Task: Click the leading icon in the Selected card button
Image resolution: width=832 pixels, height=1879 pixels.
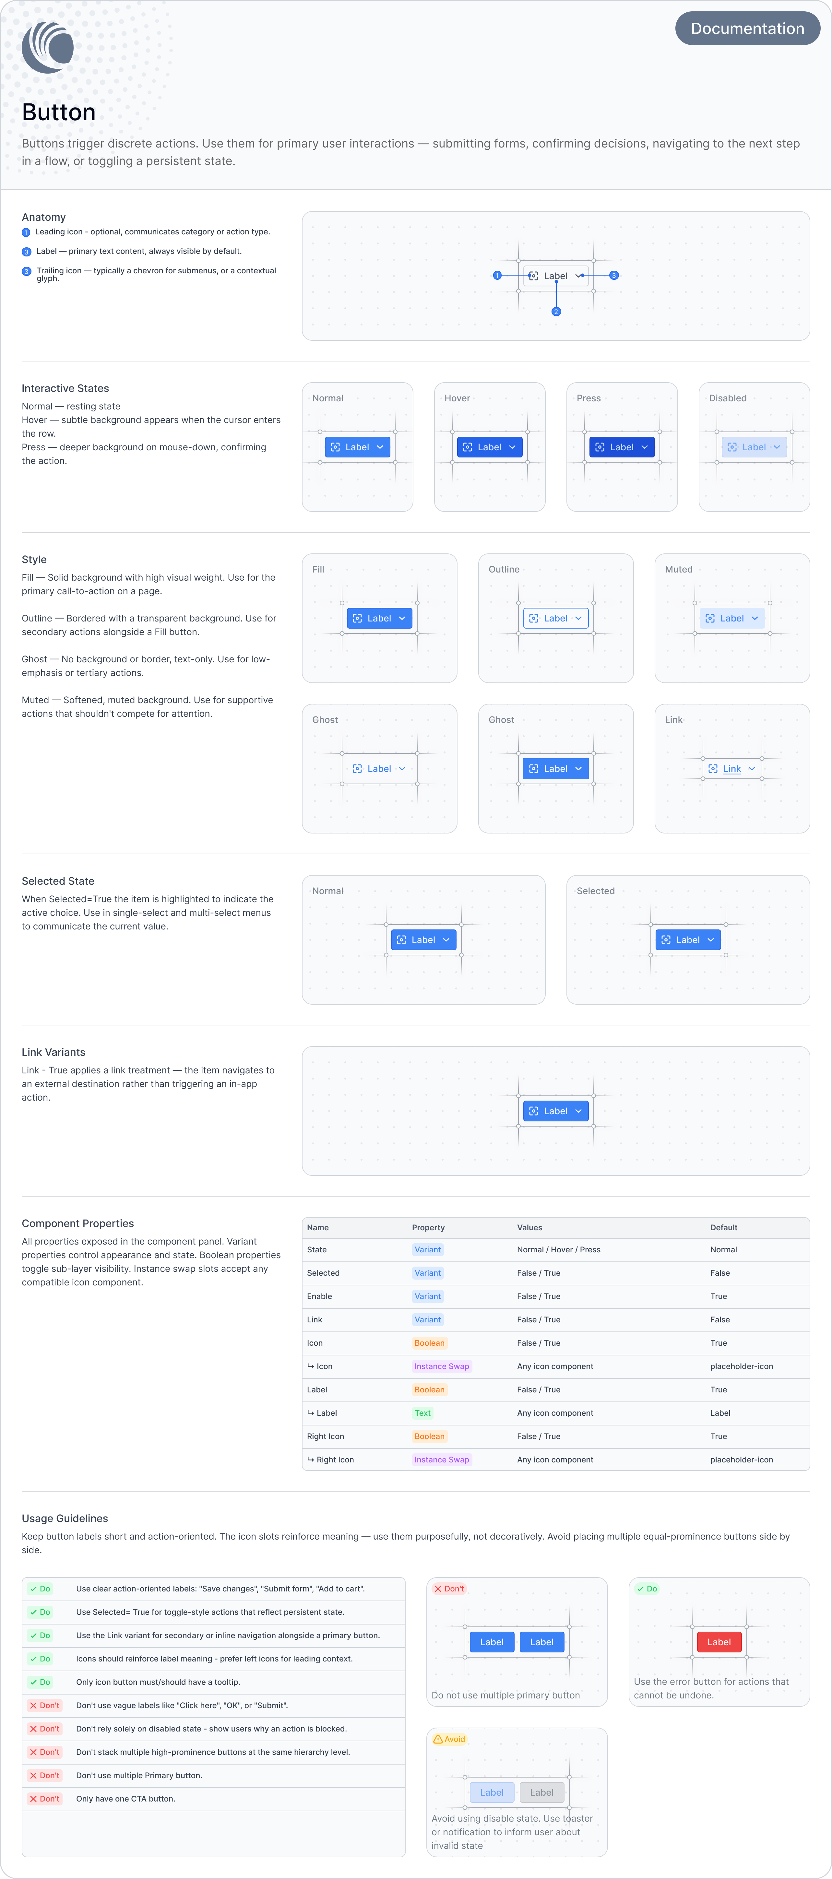Action: pyautogui.click(x=666, y=940)
